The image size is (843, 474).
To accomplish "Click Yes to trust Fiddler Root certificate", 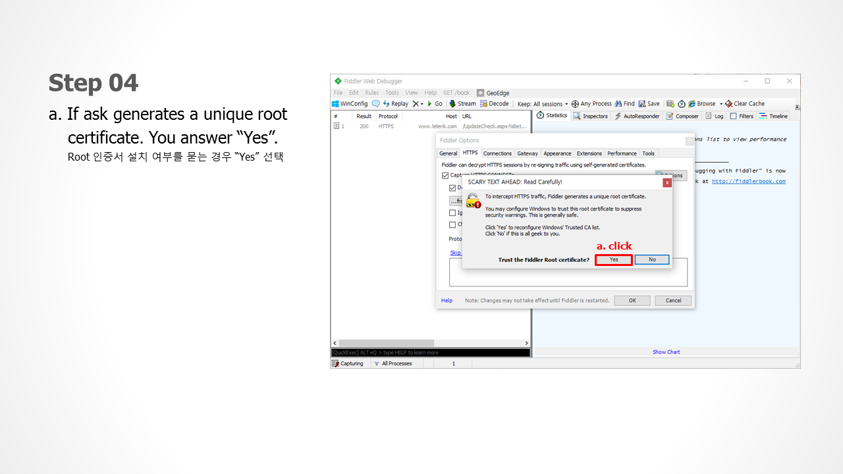I will [614, 259].
